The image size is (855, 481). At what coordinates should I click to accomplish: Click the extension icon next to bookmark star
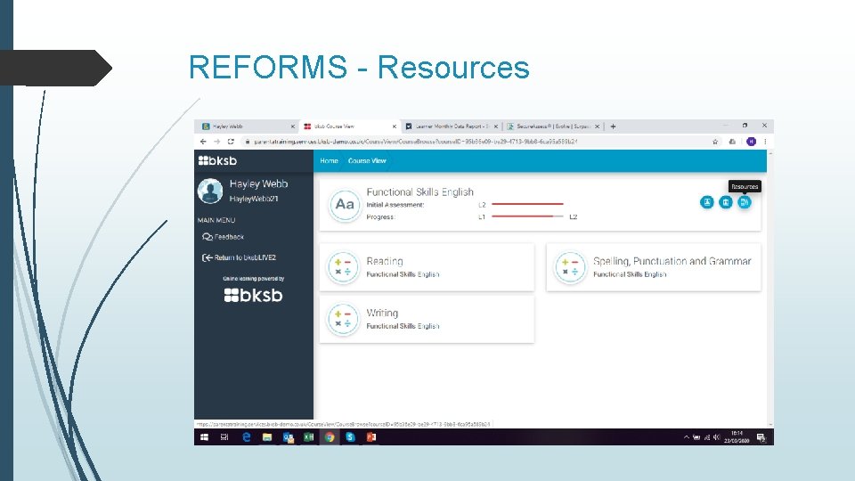pyautogui.click(x=732, y=142)
